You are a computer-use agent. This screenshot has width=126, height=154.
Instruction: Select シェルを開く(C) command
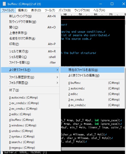coord(30,57)
